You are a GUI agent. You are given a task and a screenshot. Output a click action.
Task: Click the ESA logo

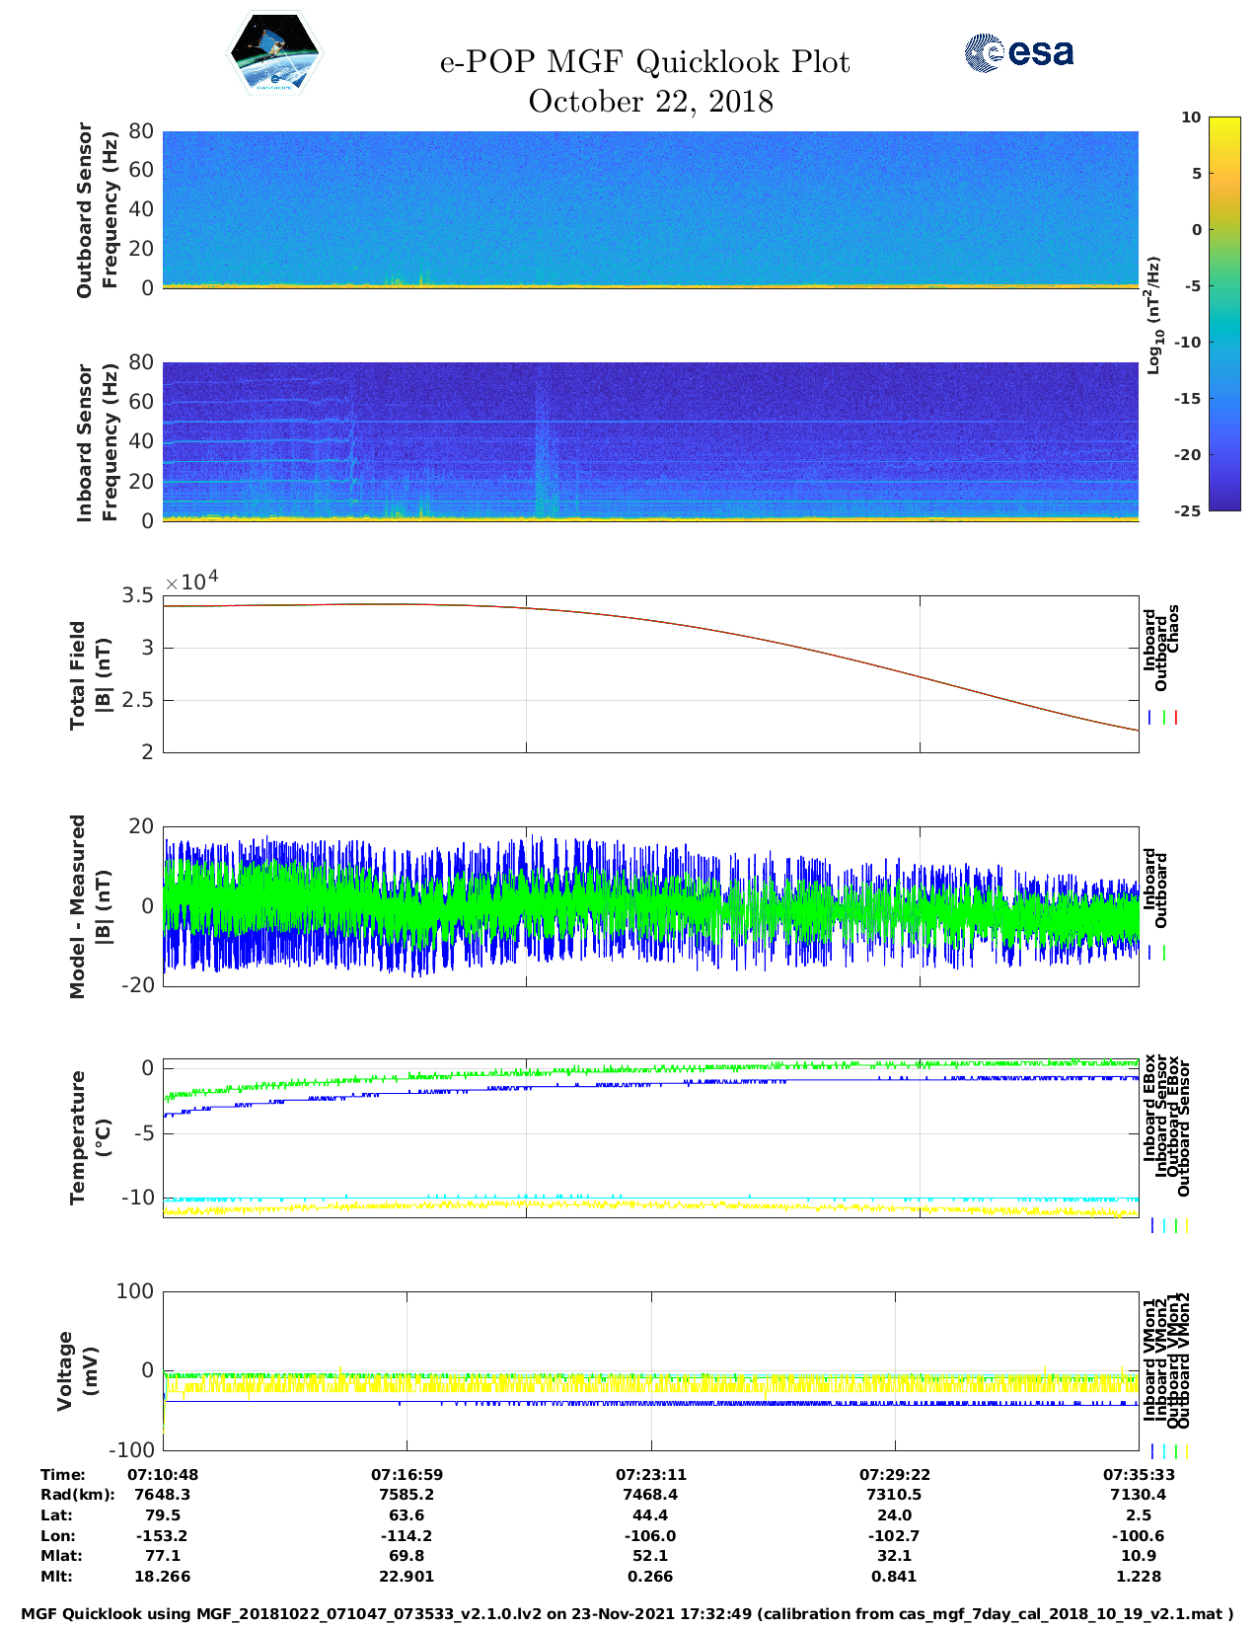tap(1019, 52)
